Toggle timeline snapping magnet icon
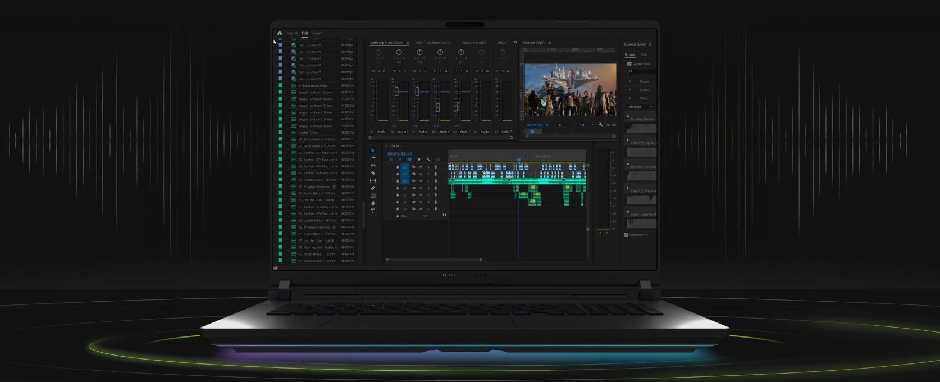 coord(400,160)
